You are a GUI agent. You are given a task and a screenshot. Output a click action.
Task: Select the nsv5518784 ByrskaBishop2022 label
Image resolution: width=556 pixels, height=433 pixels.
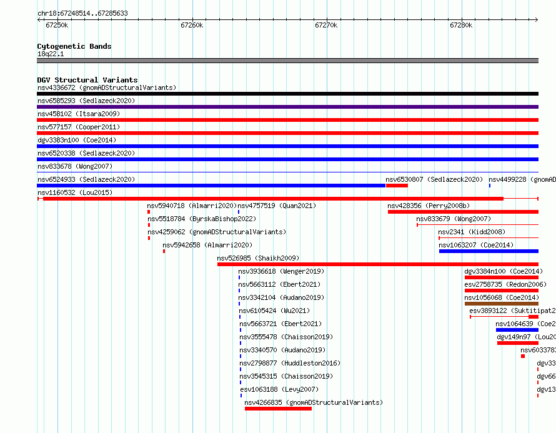coord(202,219)
